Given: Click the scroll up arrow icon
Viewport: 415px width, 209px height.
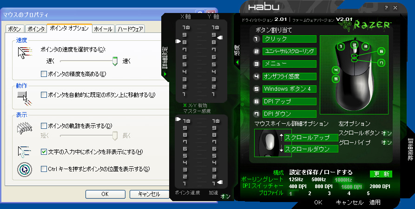Looking at the screenshot, I should (x=281, y=137).
